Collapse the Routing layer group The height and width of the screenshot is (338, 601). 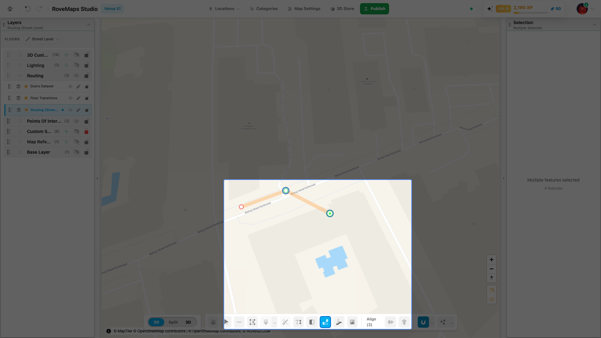(x=20, y=76)
